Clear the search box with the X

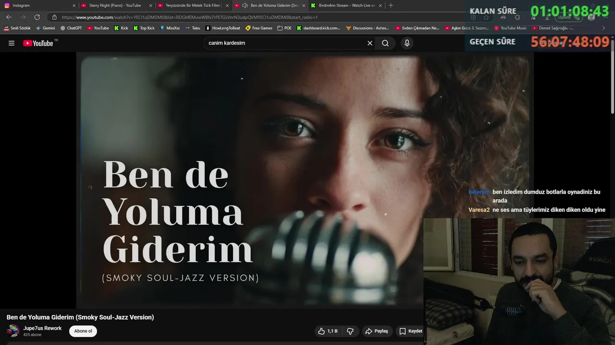coord(370,43)
